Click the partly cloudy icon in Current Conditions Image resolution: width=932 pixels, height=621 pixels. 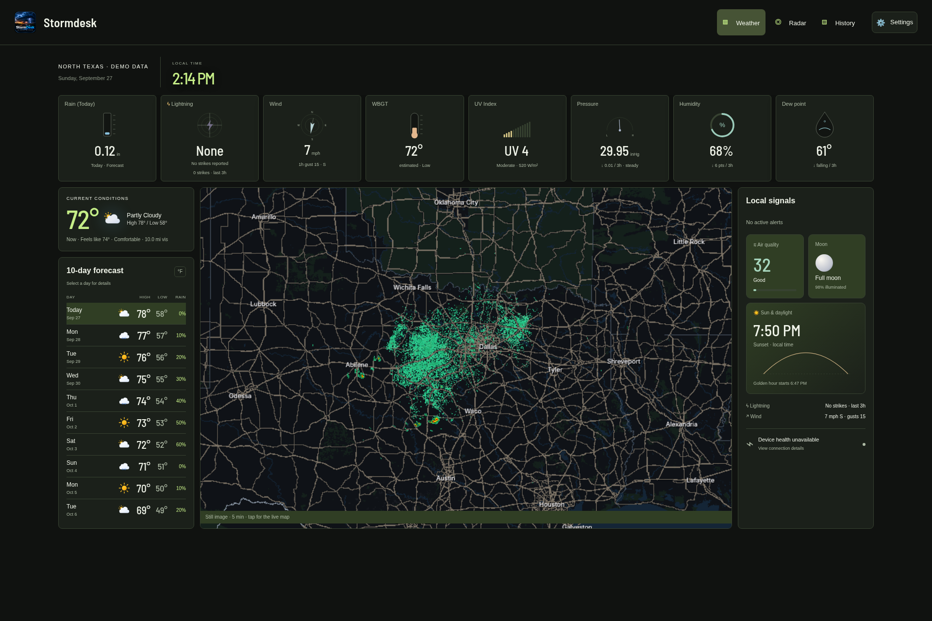[x=112, y=218]
